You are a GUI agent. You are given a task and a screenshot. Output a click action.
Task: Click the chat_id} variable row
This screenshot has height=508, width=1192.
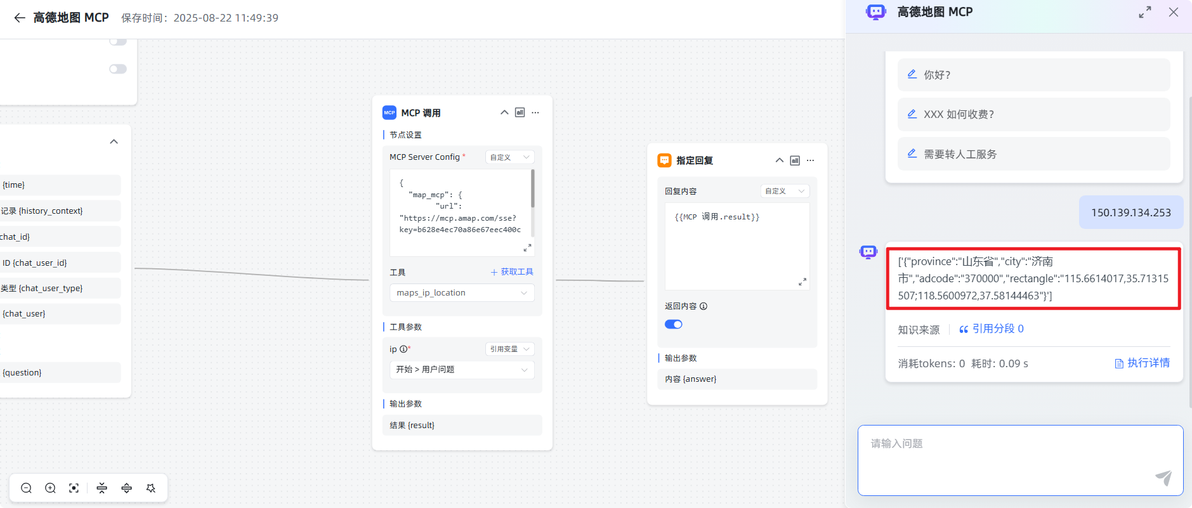click(60, 237)
